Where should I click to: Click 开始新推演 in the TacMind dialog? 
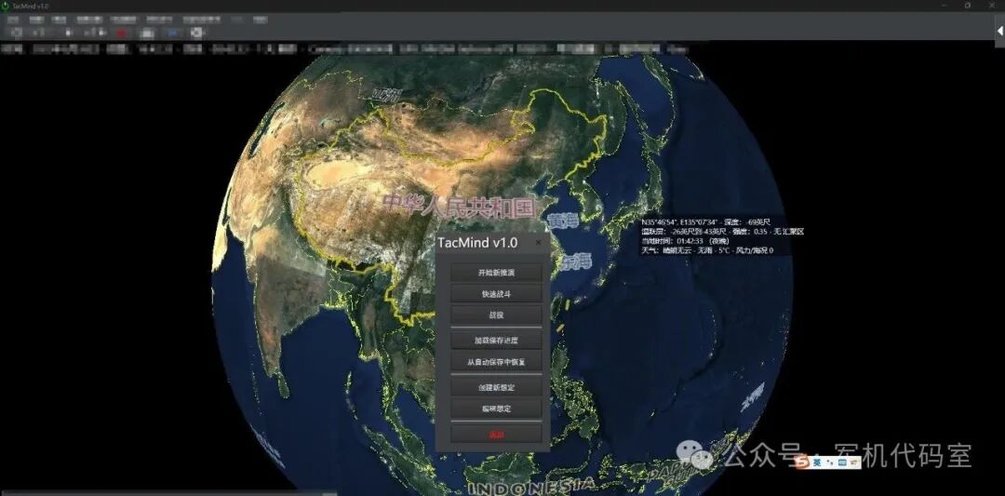497,273
